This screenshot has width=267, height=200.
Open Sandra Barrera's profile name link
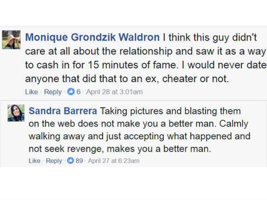coord(63,111)
